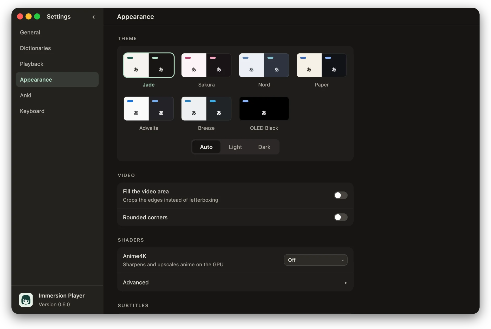Screen dimensions: 491x329
Task: Set theme mode to Light
Action: click(235, 147)
